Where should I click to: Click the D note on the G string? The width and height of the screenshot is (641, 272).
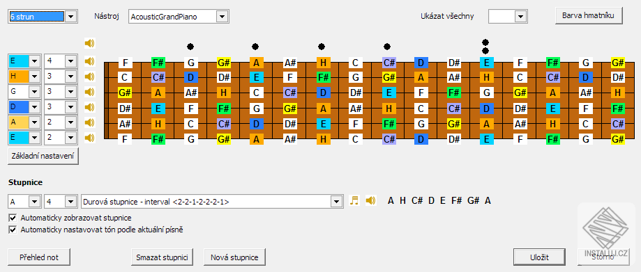(323, 93)
